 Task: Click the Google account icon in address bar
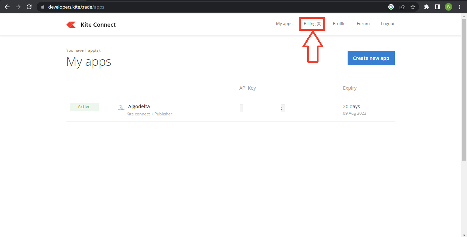pyautogui.click(x=391, y=7)
